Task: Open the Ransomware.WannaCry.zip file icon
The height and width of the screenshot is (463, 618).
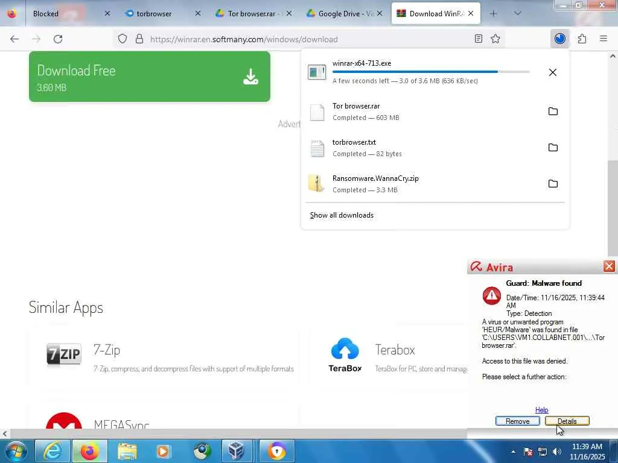Action: coord(317,184)
